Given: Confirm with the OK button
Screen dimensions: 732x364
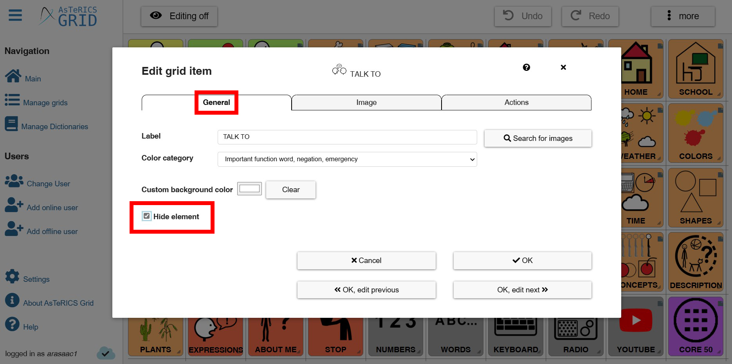Looking at the screenshot, I should click(522, 260).
